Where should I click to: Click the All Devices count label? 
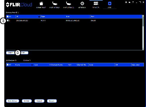click(11, 61)
